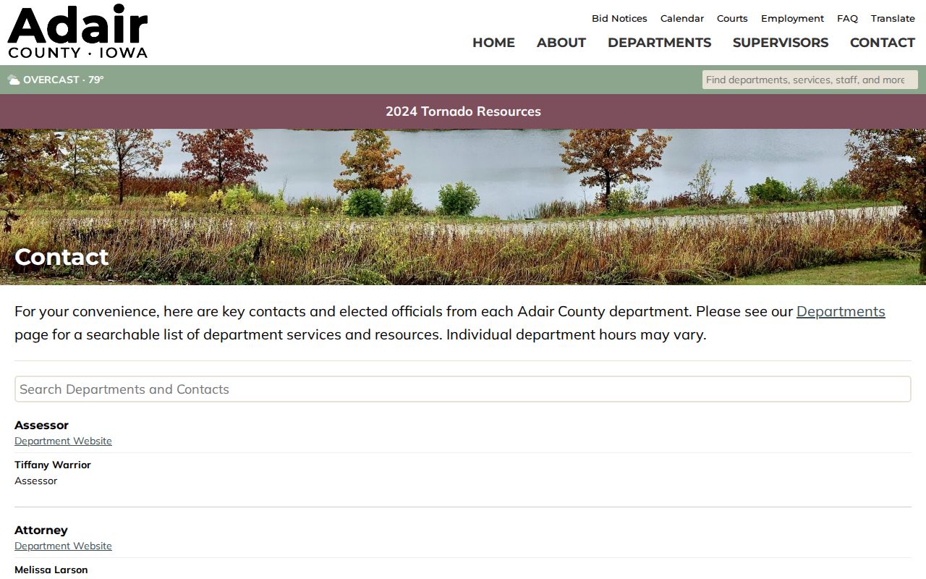
Task: Open the Attorney Department Website link
Action: click(63, 546)
